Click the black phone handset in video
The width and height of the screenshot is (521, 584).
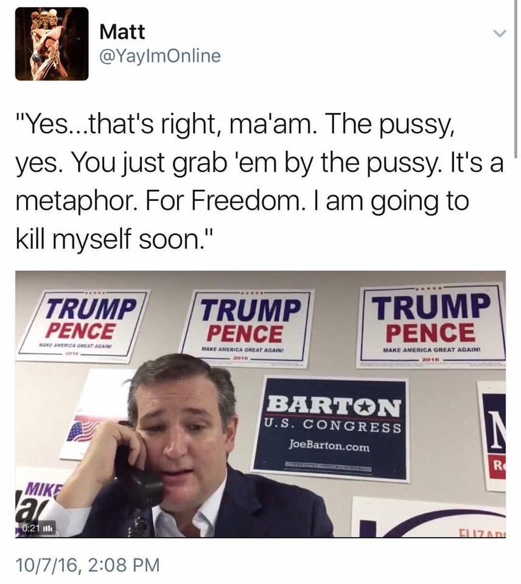point(139,484)
